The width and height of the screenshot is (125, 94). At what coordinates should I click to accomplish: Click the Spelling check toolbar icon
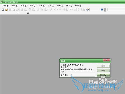[30, 9]
